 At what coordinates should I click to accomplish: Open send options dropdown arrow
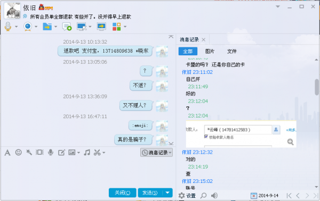pyautogui.click(x=167, y=192)
